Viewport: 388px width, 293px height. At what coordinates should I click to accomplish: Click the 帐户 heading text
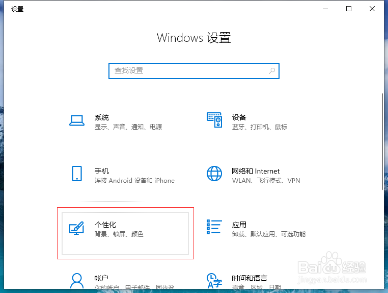tap(101, 278)
